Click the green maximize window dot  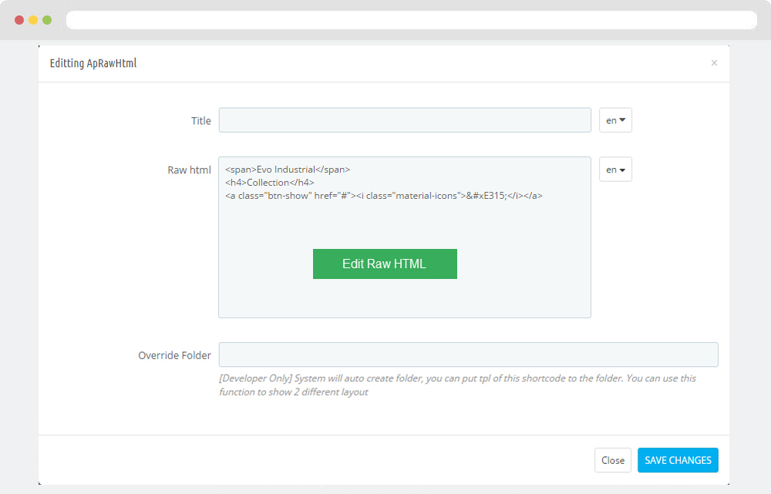pyautogui.click(x=47, y=19)
